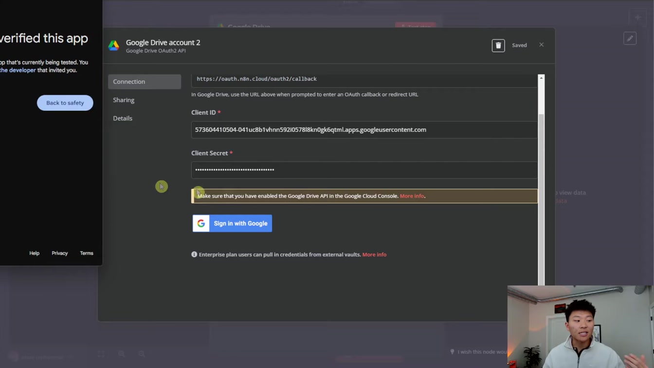The width and height of the screenshot is (654, 368).
Task: Click the Google Drive logo icon
Action: (114, 45)
